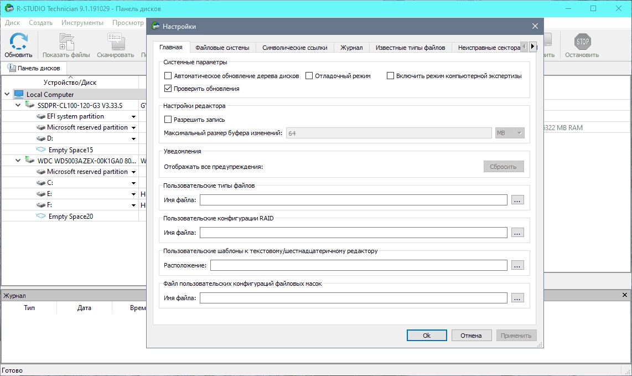Open the Журнал settings tab
The image size is (632, 376).
351,48
